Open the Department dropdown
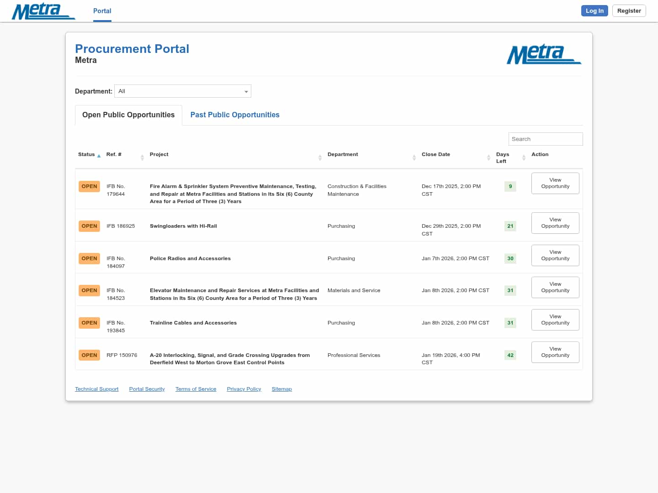Screen dimensions: 658x493 pos(183,91)
